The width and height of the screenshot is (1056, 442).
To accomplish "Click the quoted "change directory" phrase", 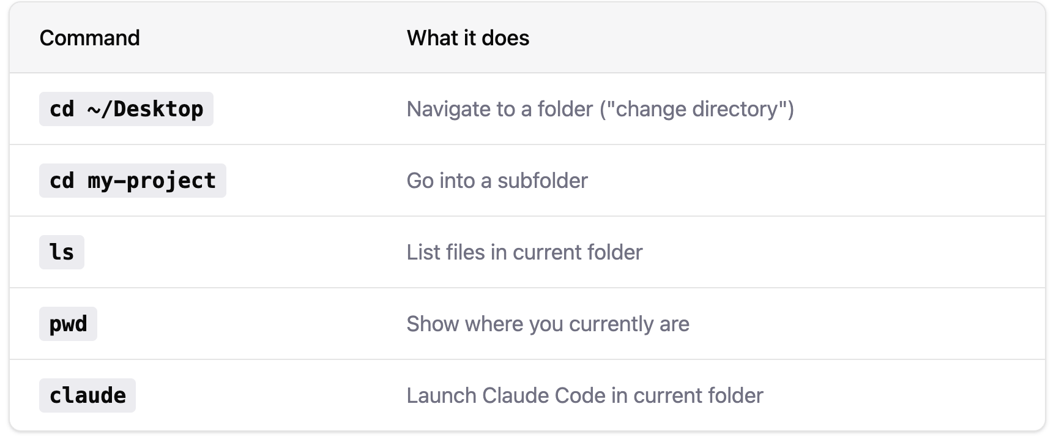I will pyautogui.click(x=696, y=109).
